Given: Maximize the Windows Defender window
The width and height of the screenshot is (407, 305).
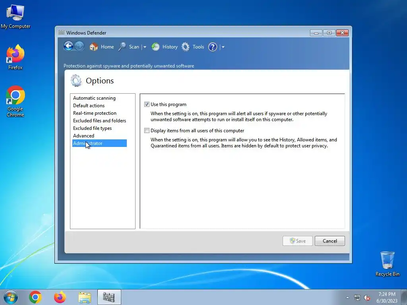Looking at the screenshot, I should [x=329, y=33].
